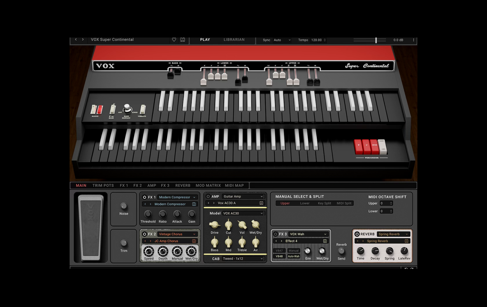487x307 pixels.
Task: Select the V848 wah model
Action: coord(279,256)
